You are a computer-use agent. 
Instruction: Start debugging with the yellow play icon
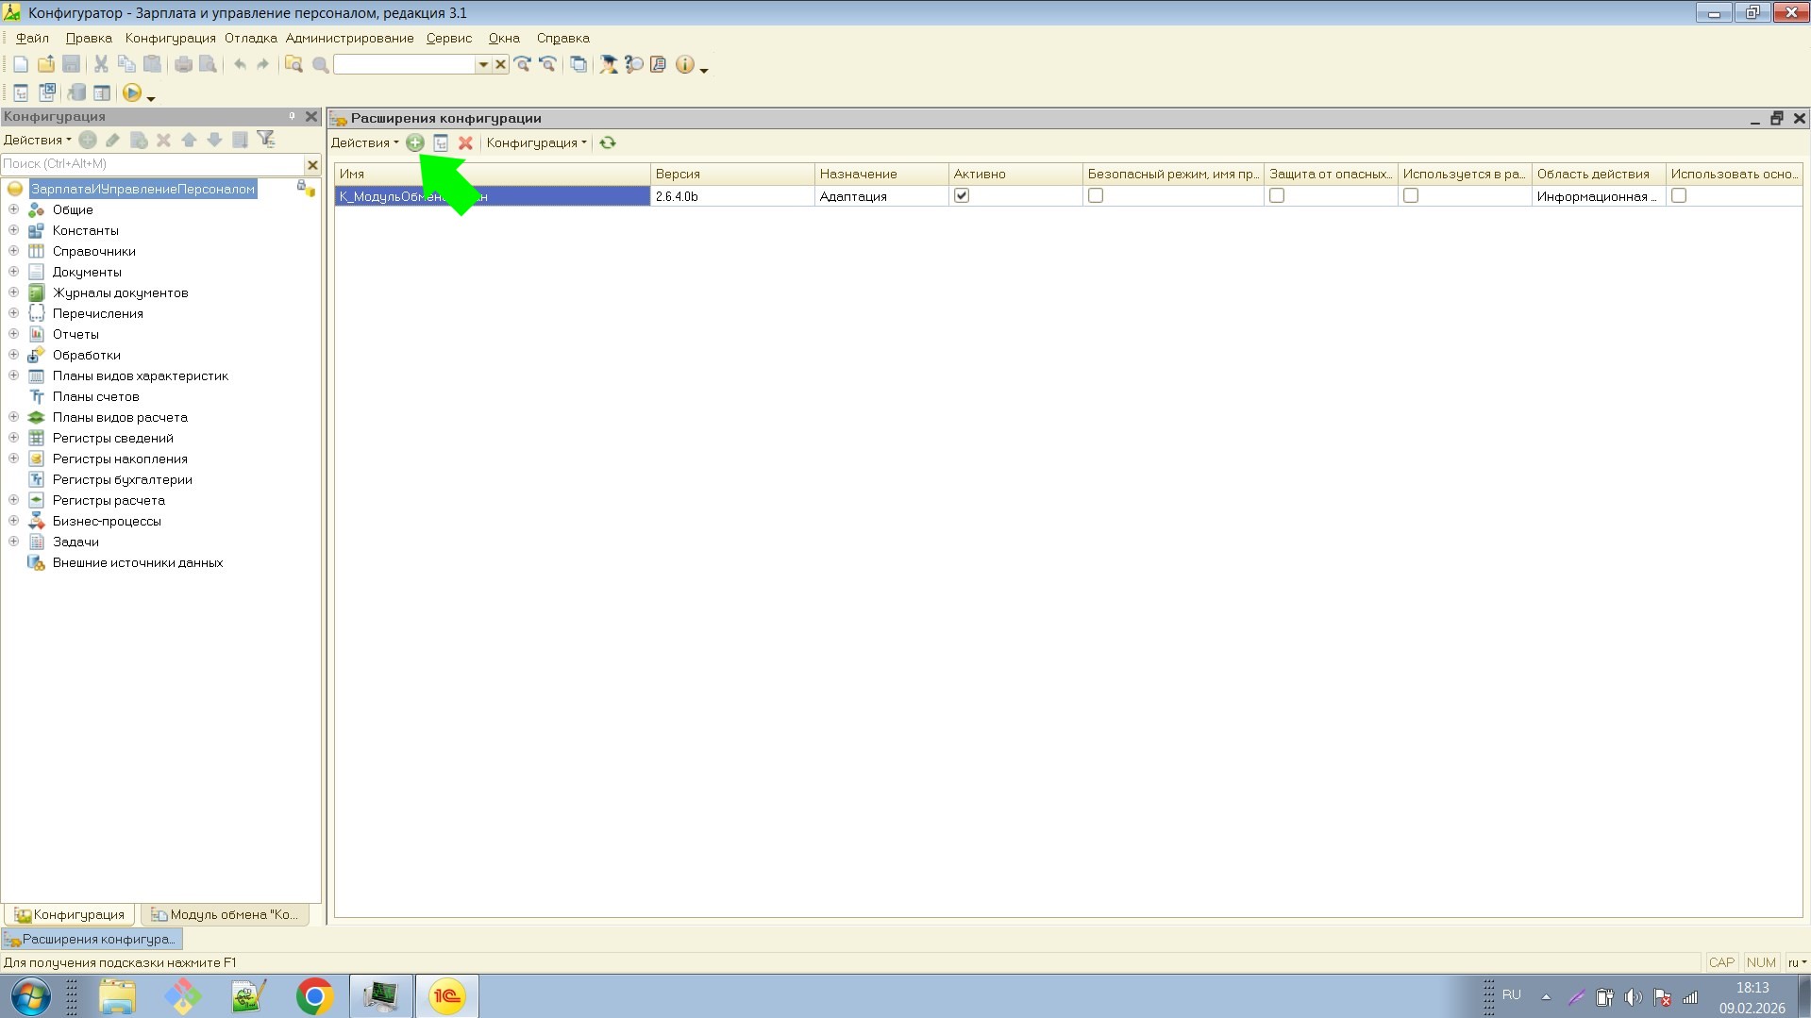132,92
